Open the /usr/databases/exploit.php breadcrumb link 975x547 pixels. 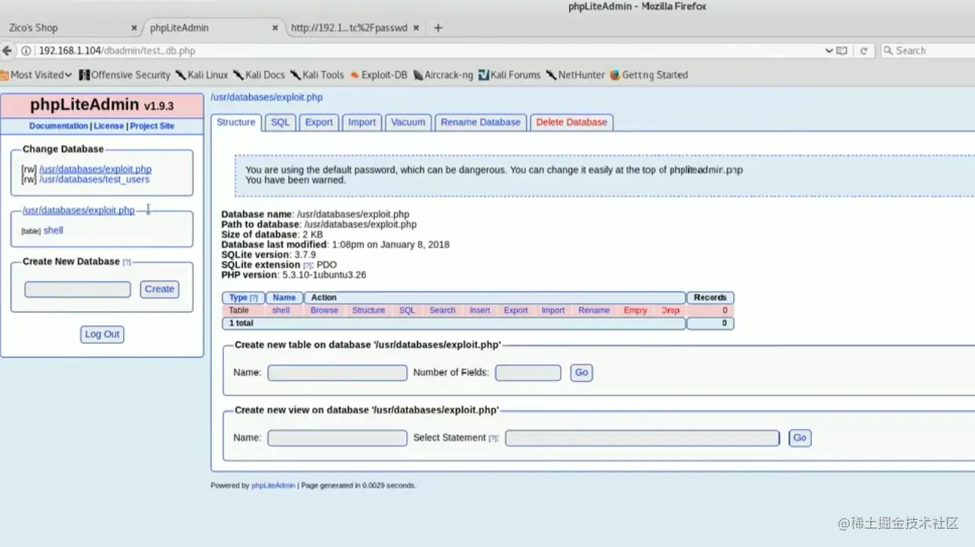266,97
